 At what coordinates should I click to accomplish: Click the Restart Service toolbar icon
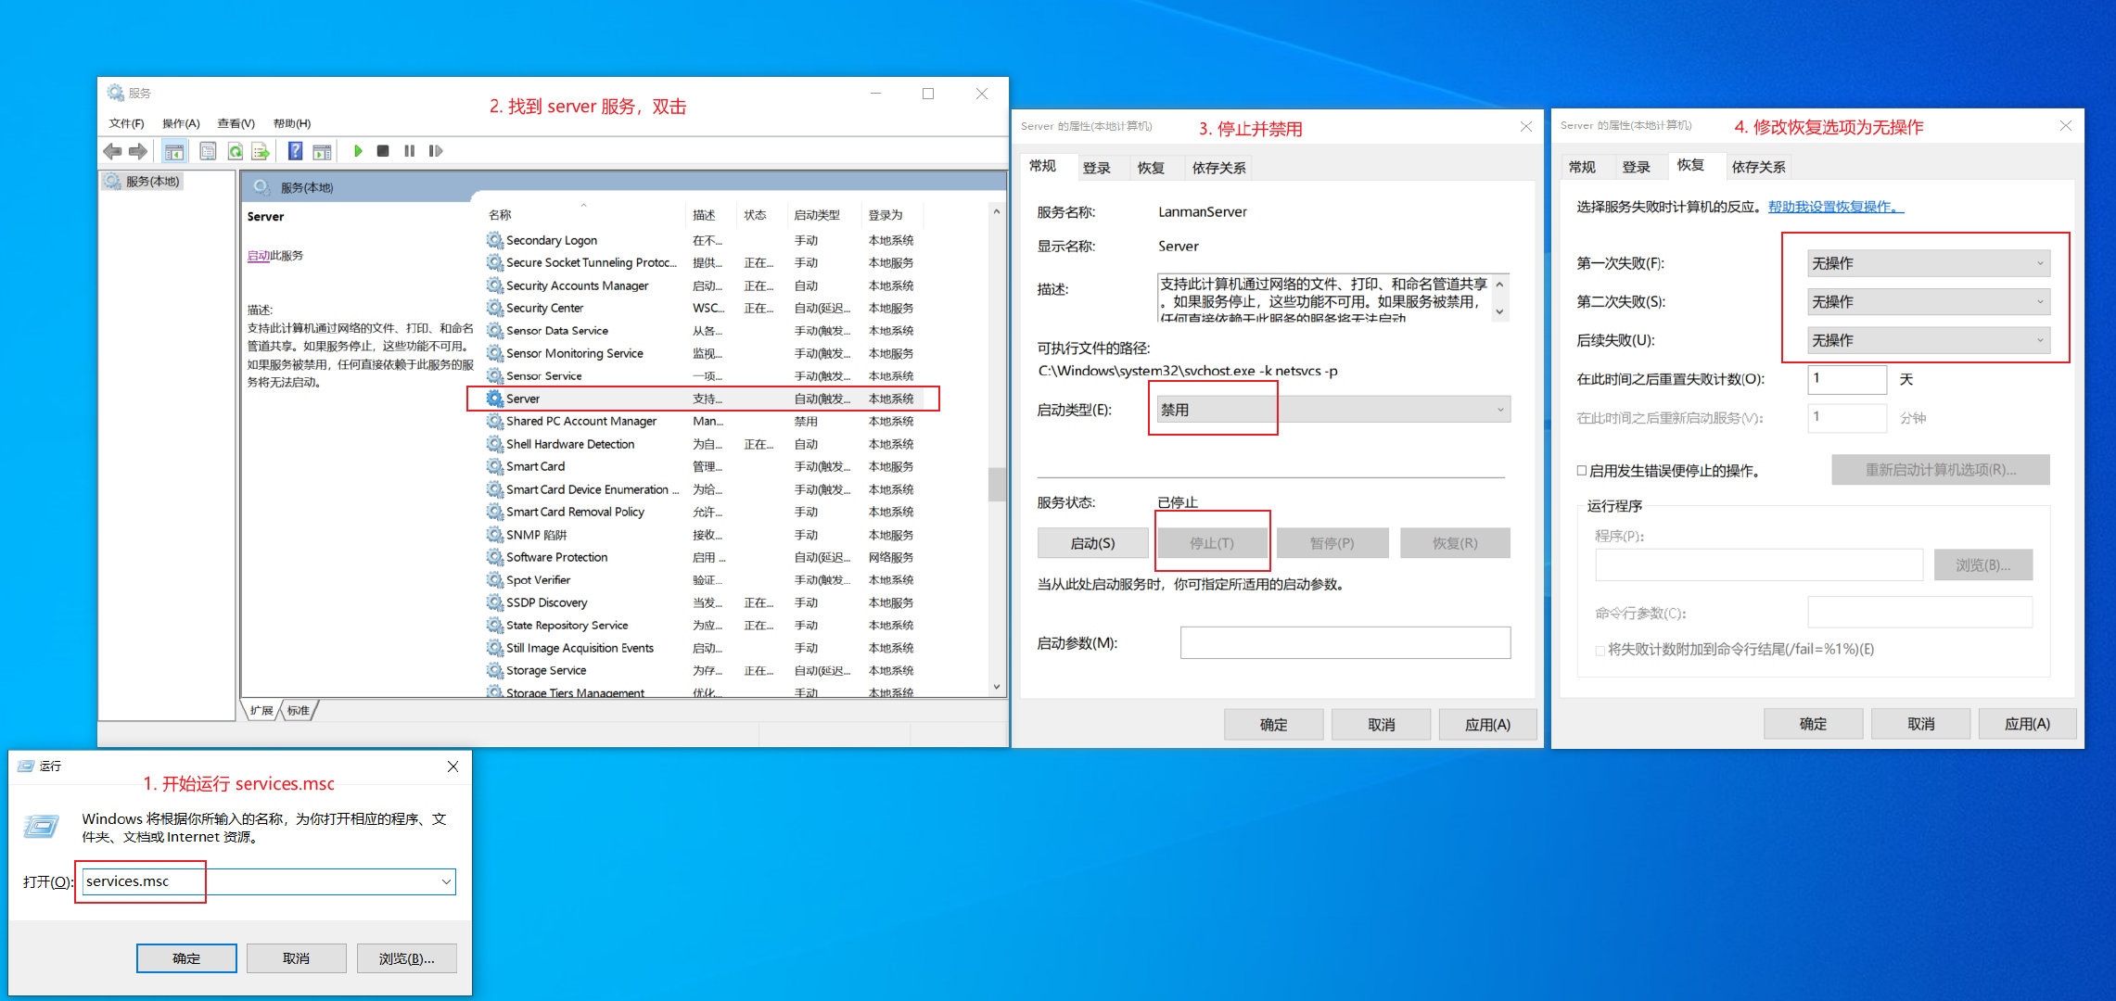pyautogui.click(x=436, y=151)
